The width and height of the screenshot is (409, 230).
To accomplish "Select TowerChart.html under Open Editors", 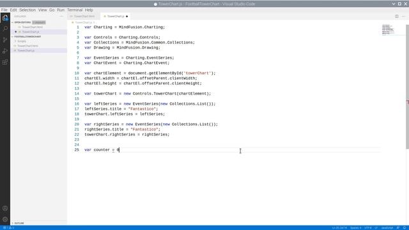I will (32, 27).
